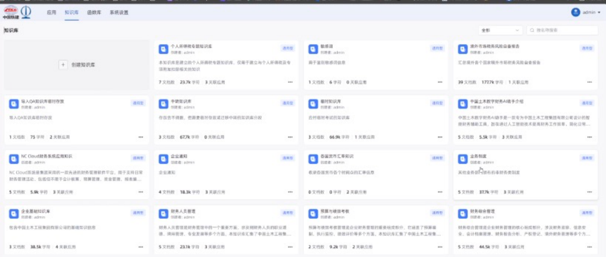
Task: Open more options on NC Cloud财务系统应用知识 card
Action: tap(141, 192)
